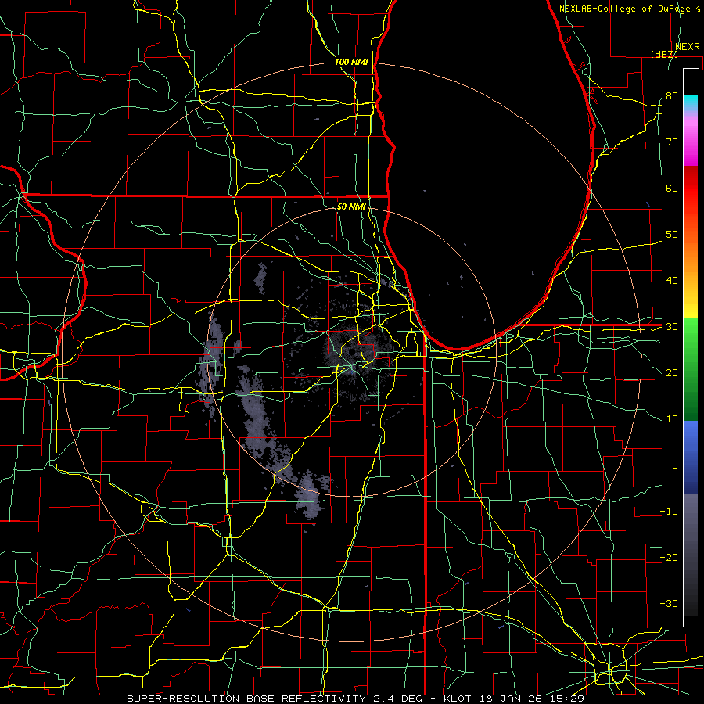704x704 pixels.
Task: Click the 0 value on the dBZ scale
Action: pos(675,465)
